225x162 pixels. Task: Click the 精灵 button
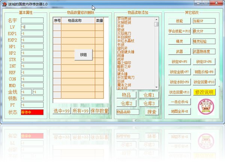180,41
